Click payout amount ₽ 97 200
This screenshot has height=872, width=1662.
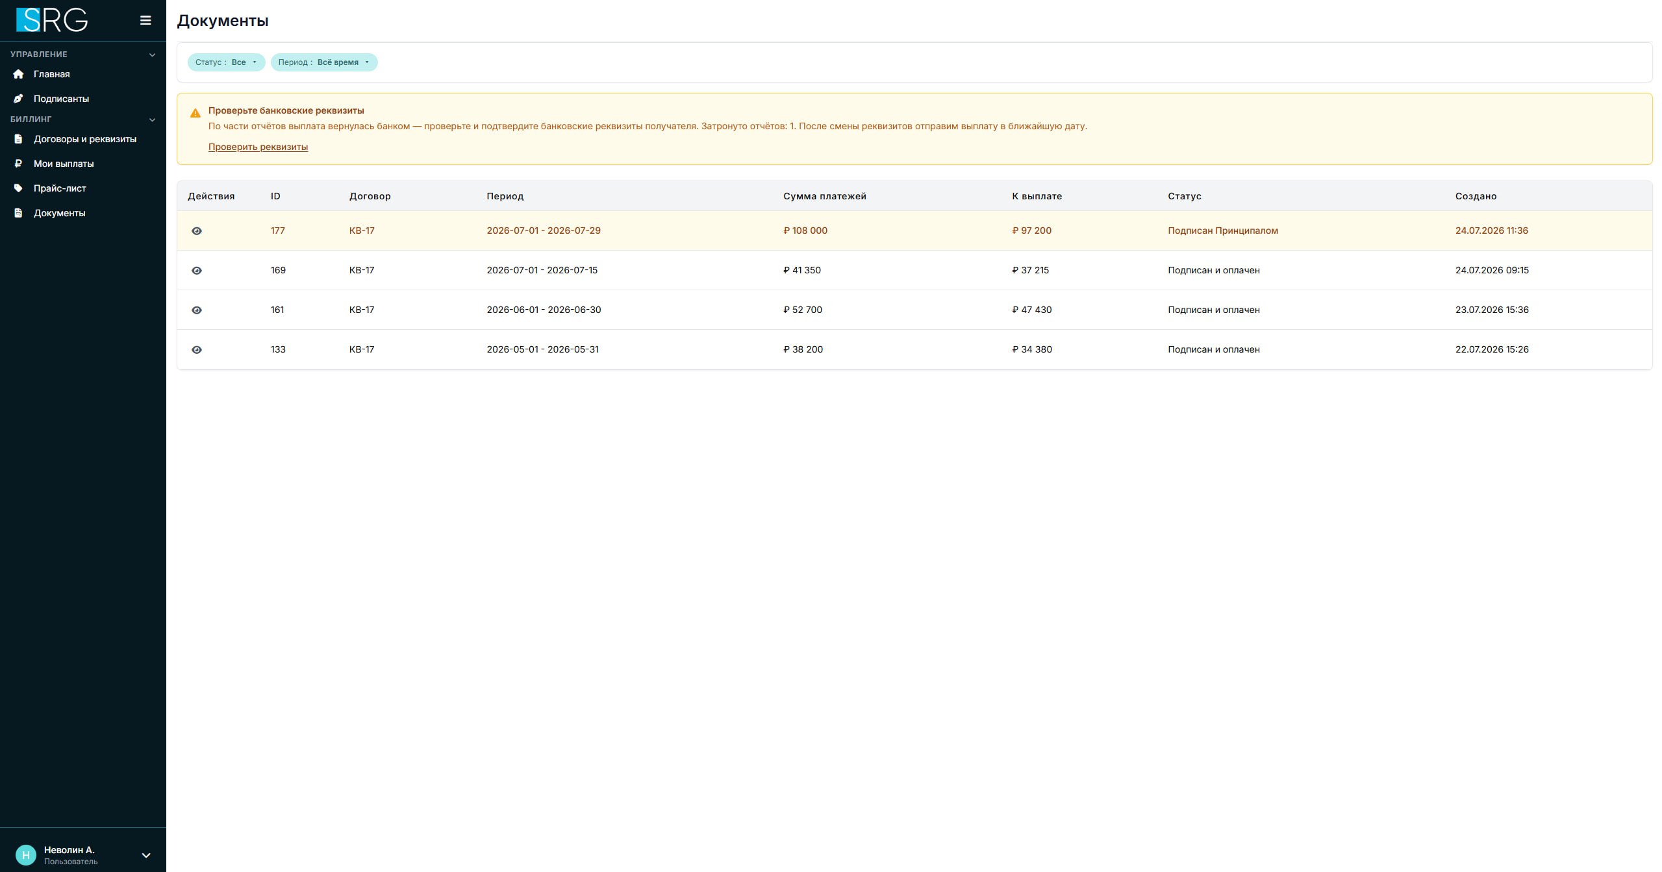1031,230
